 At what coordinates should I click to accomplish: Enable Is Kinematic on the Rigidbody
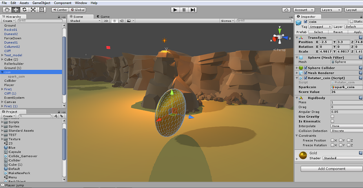332,121
